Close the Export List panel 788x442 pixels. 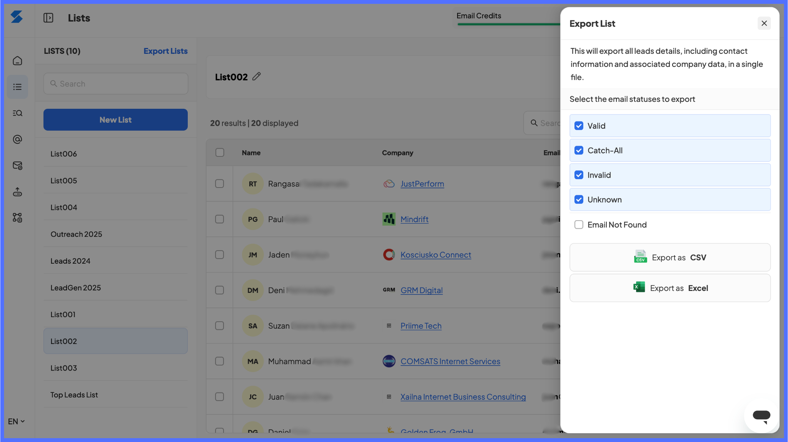point(764,23)
